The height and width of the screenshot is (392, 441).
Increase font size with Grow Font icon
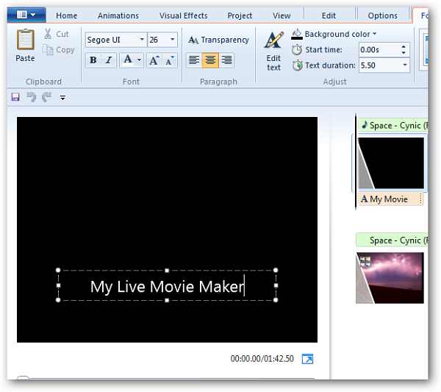153,60
